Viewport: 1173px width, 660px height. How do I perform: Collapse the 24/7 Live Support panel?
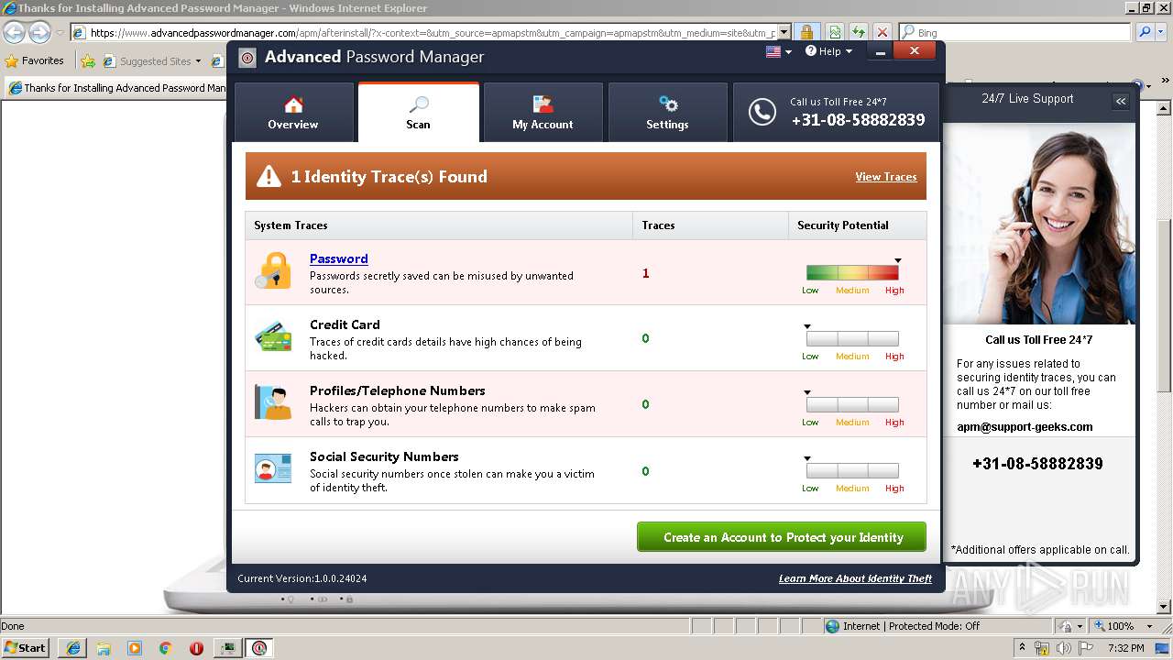(1121, 101)
